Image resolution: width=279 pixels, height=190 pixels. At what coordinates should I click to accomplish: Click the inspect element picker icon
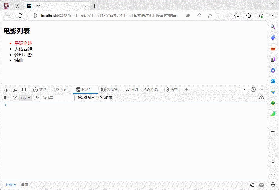(x=6, y=89)
